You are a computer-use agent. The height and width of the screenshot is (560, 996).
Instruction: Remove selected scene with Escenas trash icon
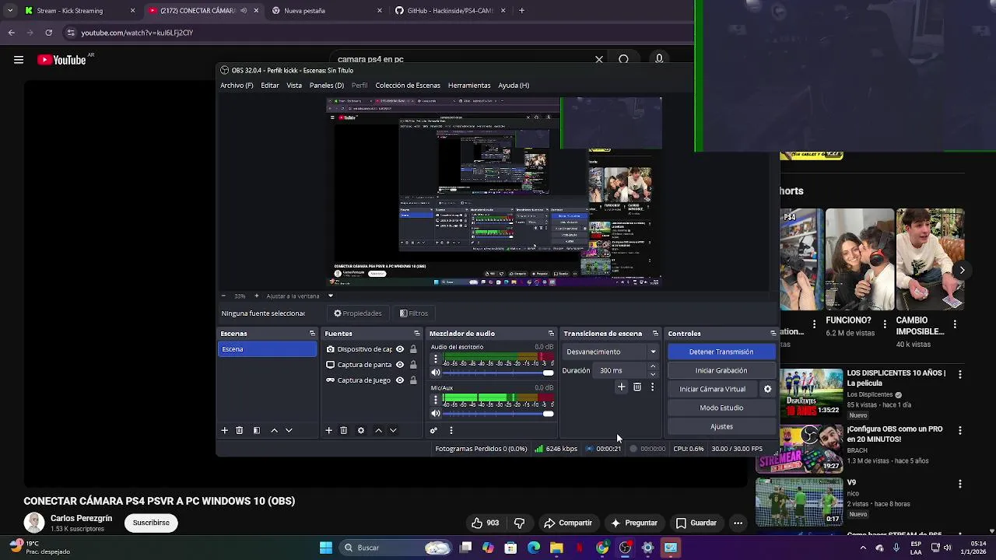240,430
